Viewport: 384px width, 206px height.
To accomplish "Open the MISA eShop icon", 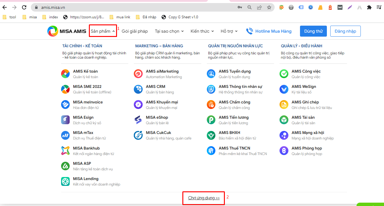I will (x=138, y=120).
